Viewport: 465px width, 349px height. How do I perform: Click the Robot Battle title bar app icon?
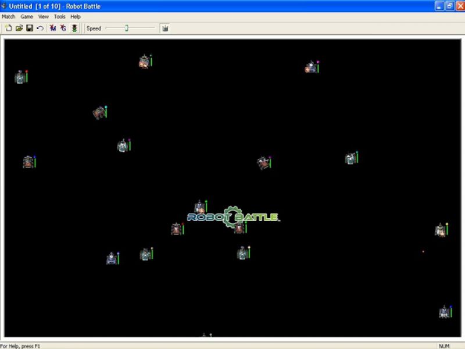[x=3, y=6]
